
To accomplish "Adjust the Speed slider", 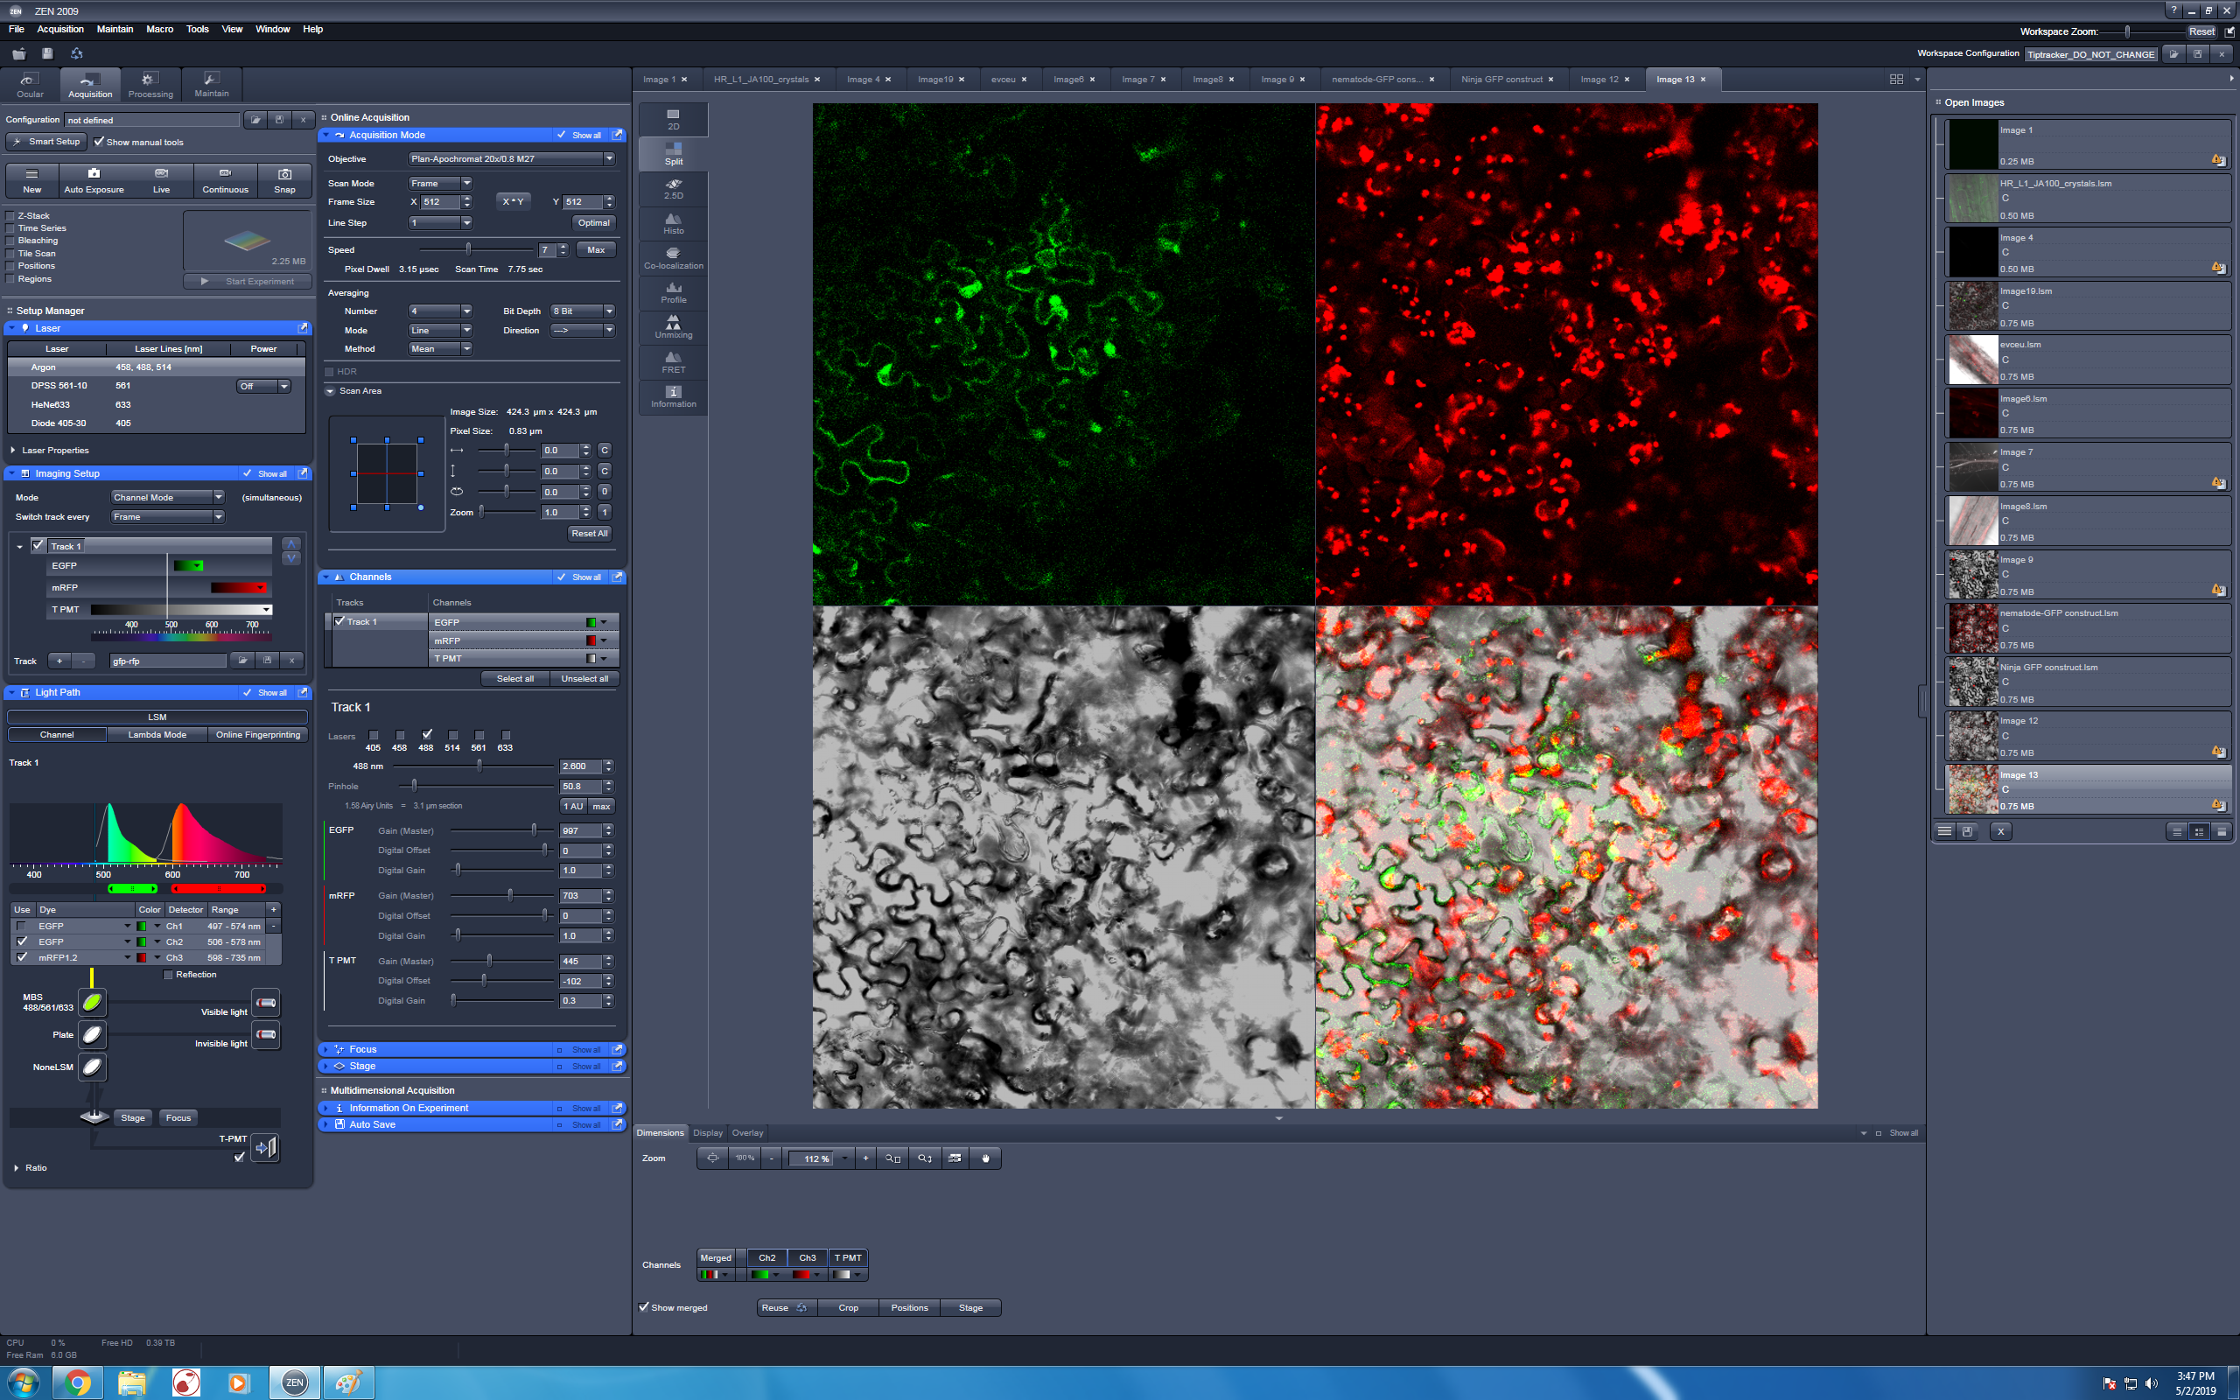I will [468, 249].
